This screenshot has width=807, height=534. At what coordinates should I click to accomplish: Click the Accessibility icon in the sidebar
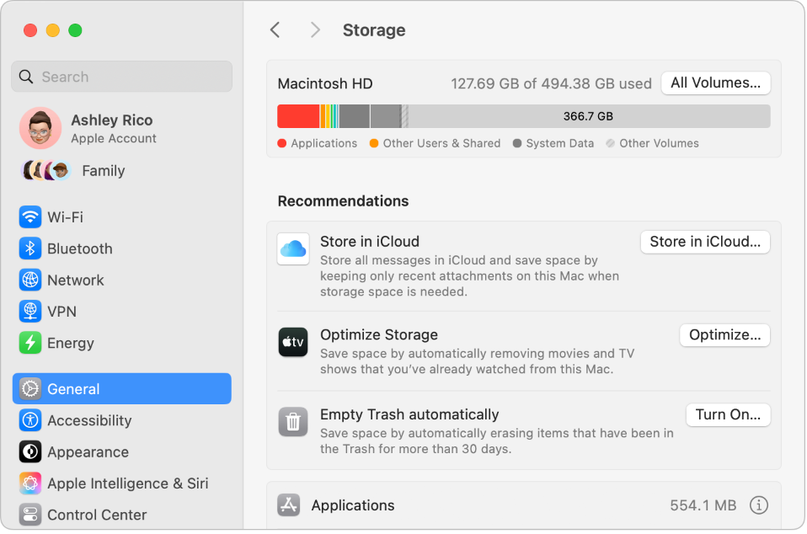(30, 420)
